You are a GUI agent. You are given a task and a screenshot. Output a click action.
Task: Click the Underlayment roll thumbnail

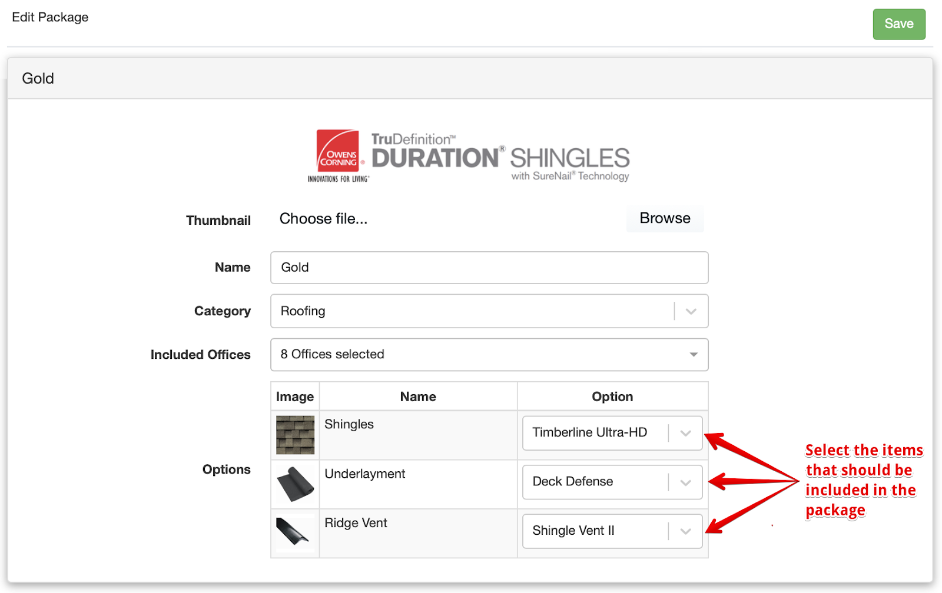click(295, 484)
